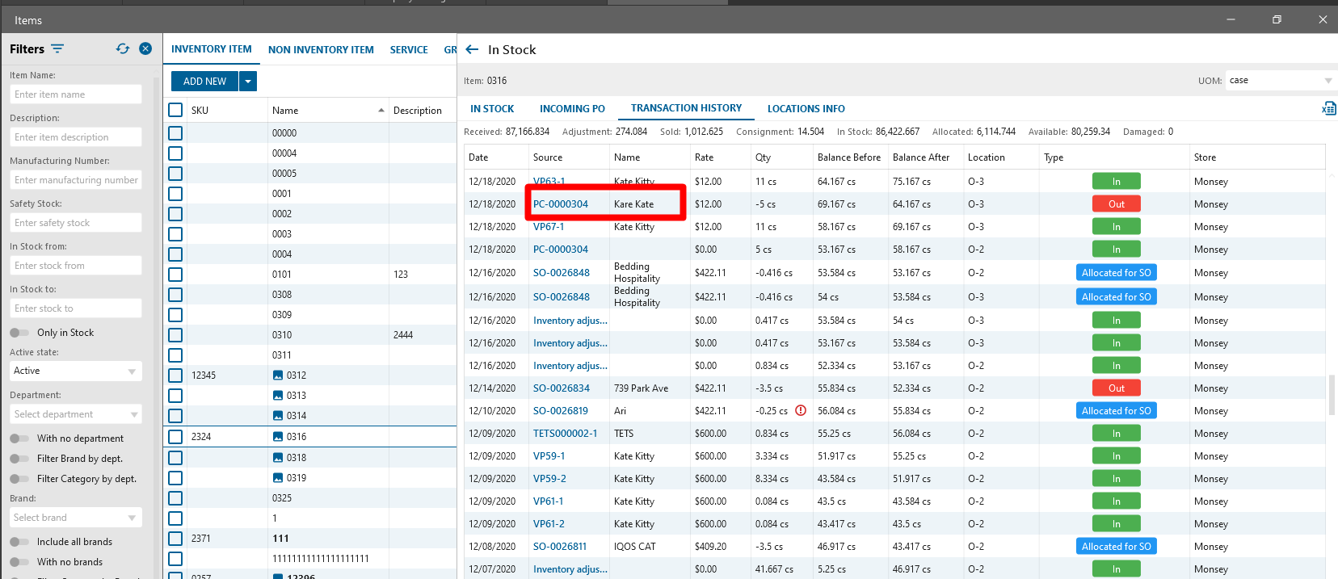Go back using the In Stock arrow
This screenshot has height=579, width=1338.
coord(473,49)
